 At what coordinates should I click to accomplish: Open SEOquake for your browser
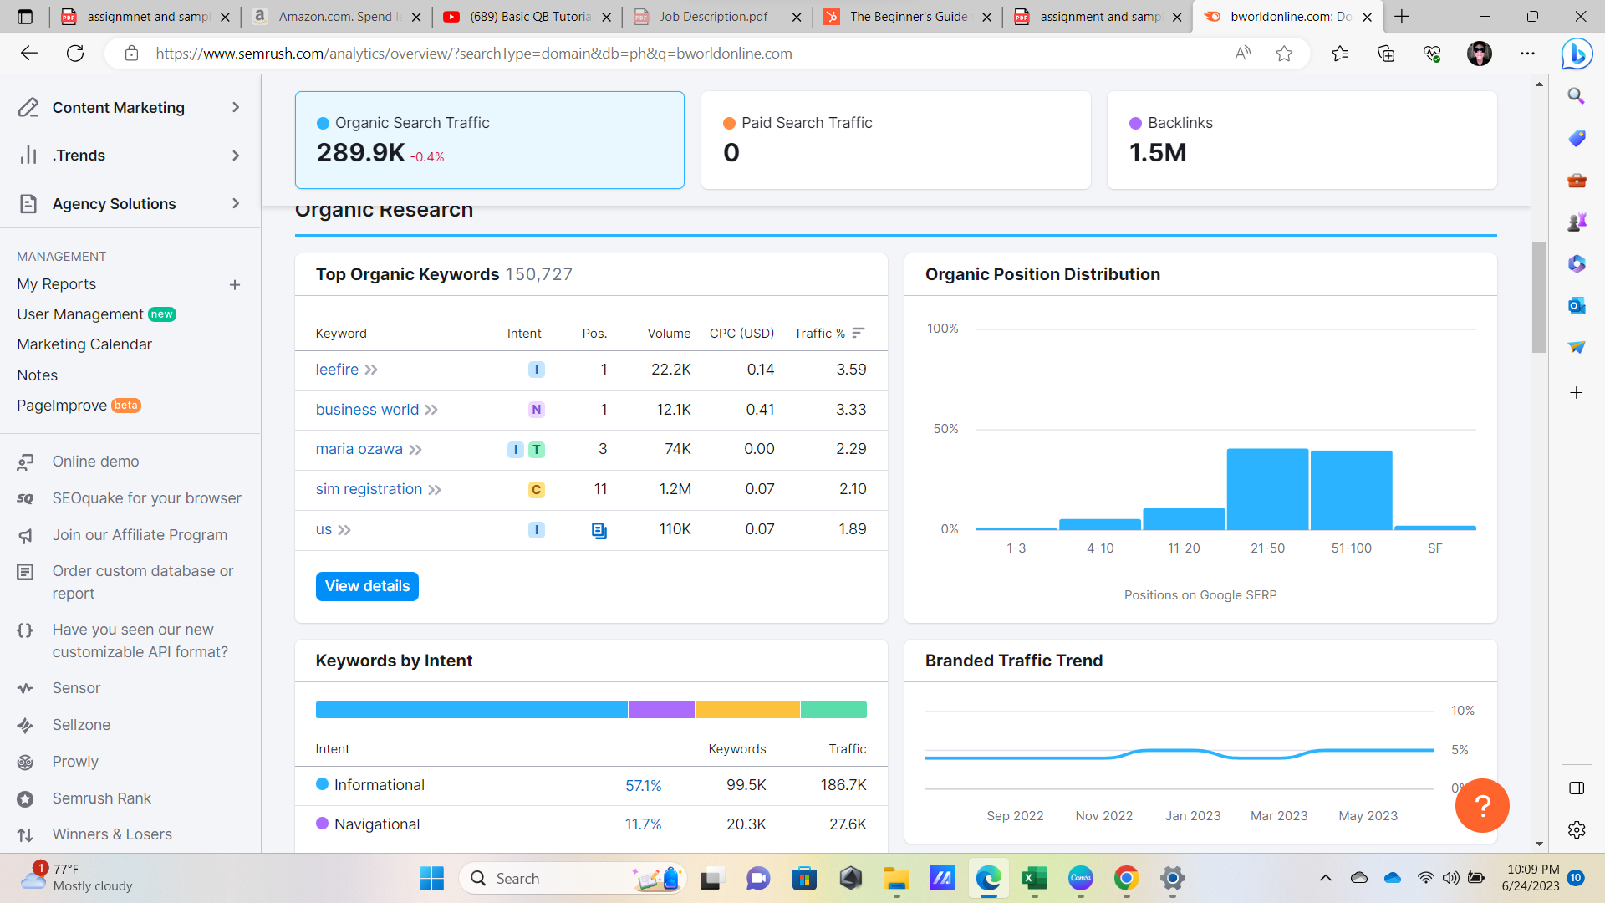pos(146,498)
